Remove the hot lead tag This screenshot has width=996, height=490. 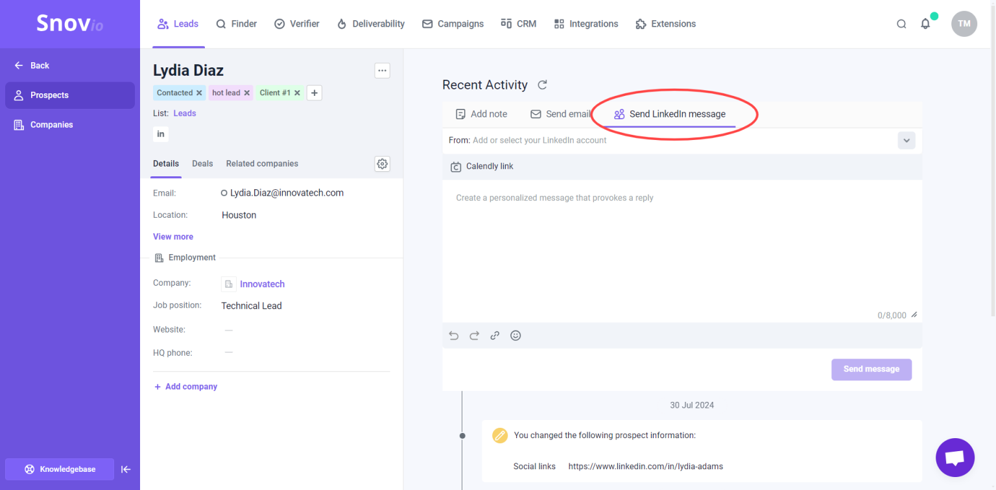(247, 93)
